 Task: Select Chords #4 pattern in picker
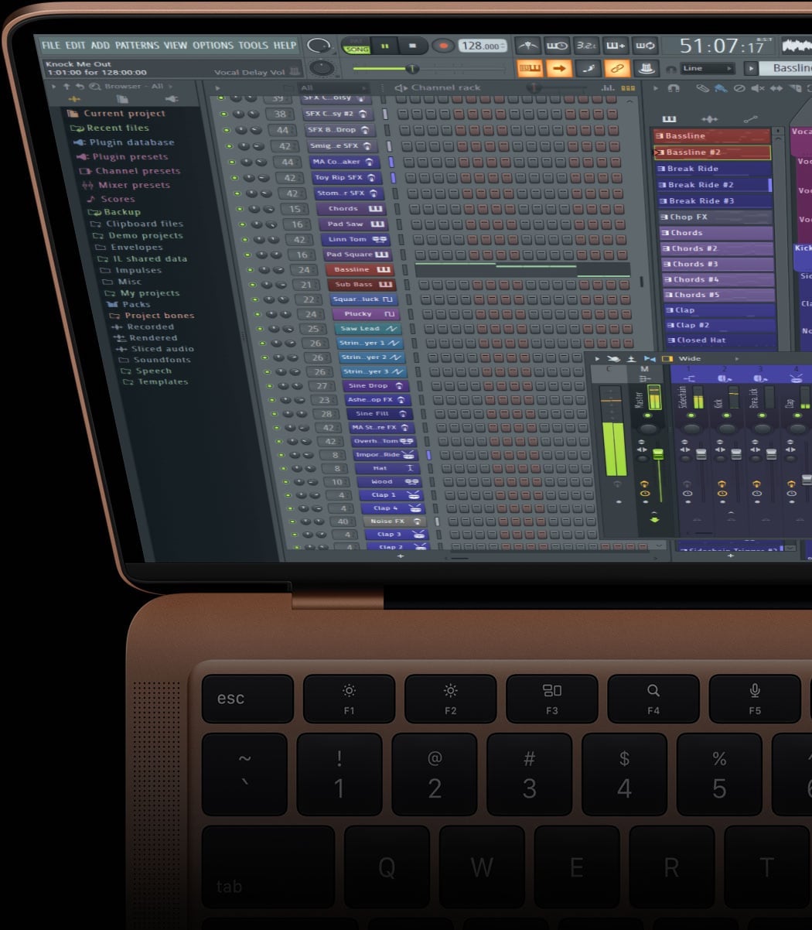pos(718,279)
